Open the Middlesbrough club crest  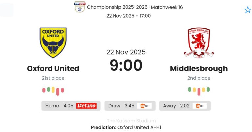coord(199,43)
